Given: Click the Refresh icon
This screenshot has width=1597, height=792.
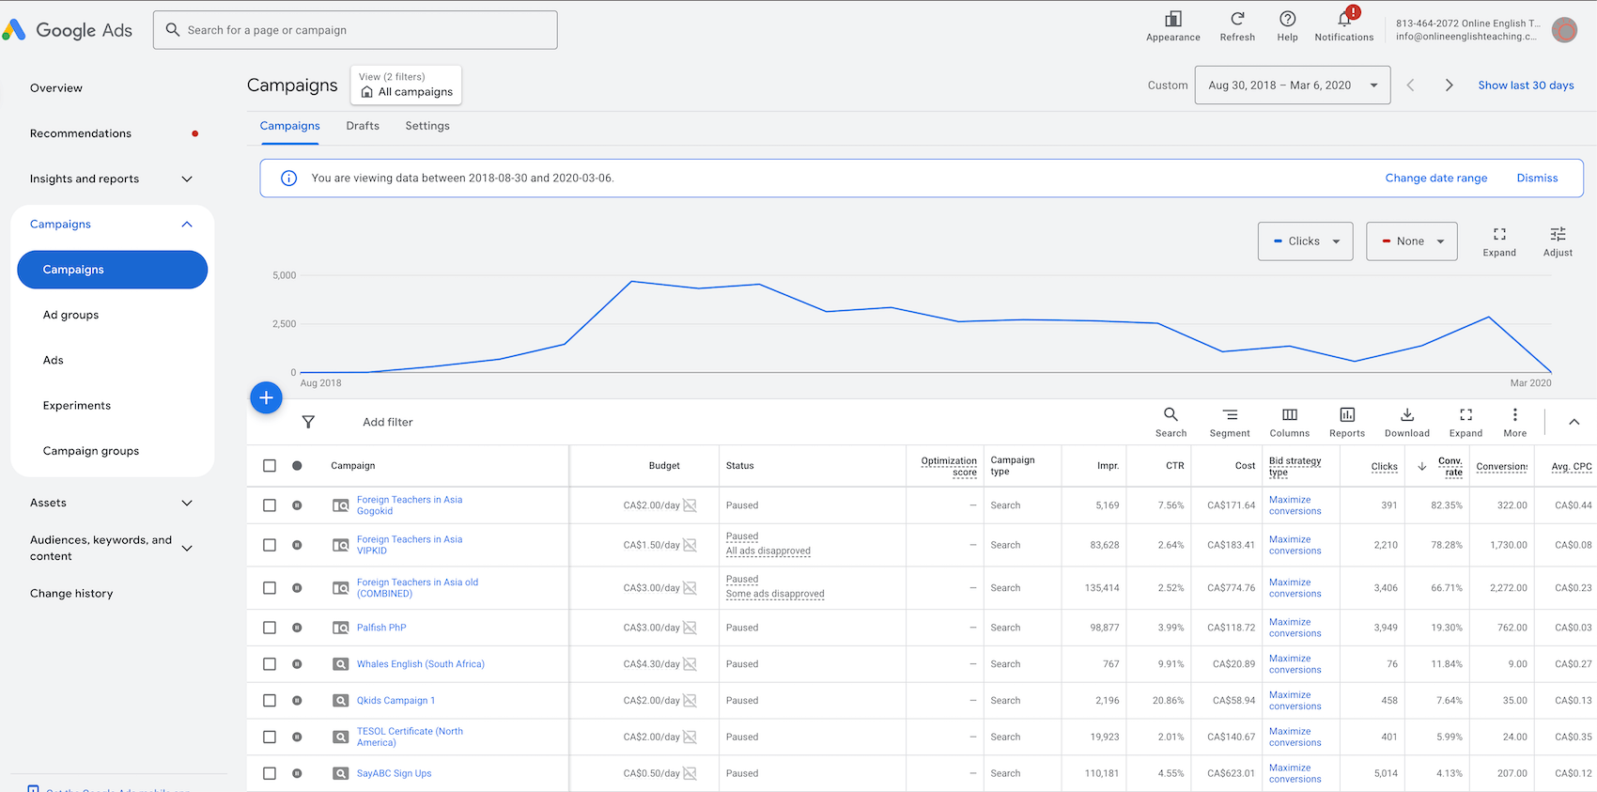Looking at the screenshot, I should coord(1237,19).
